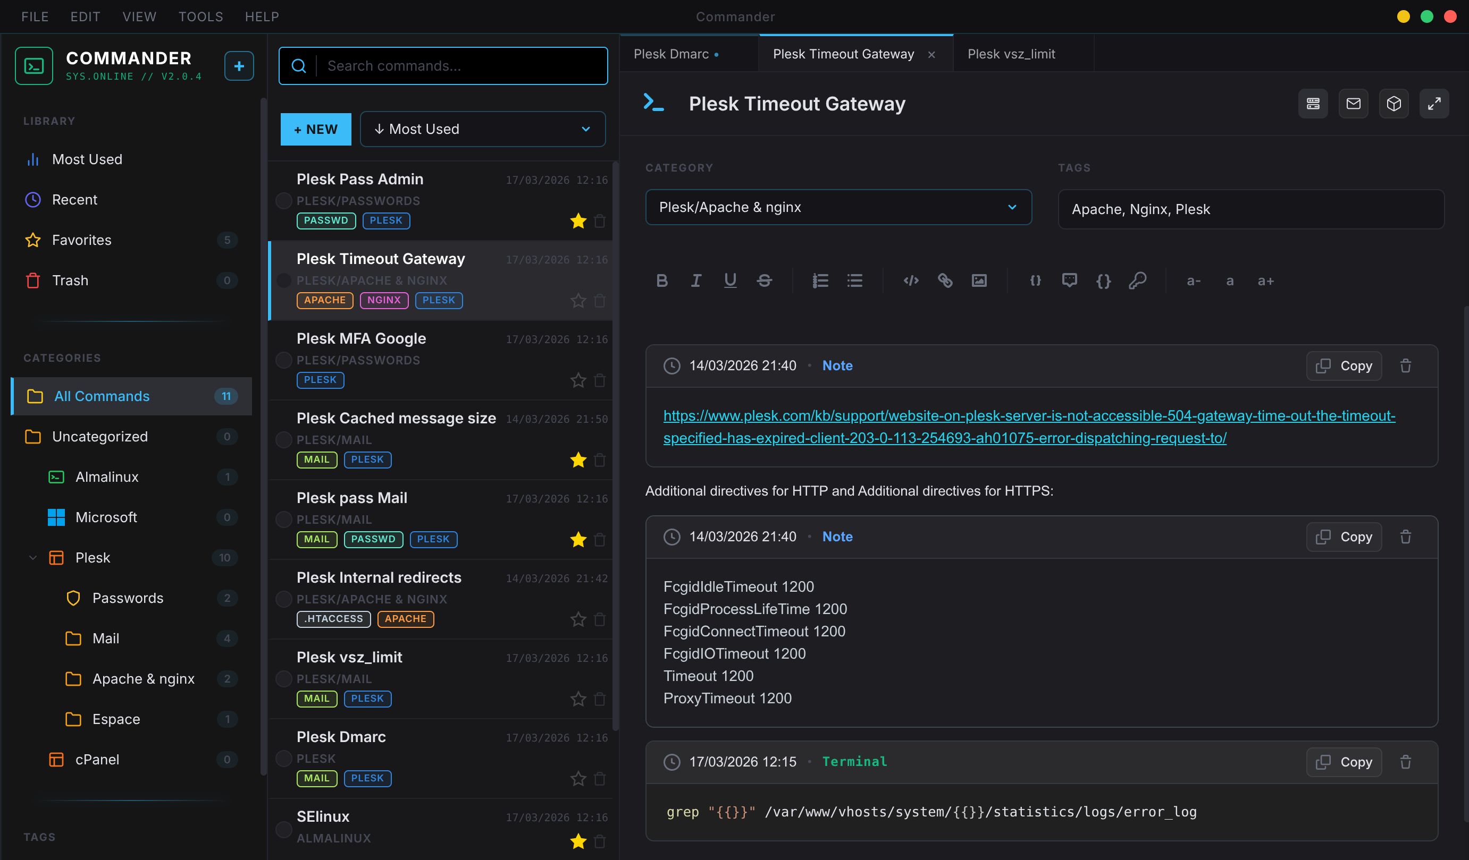Open the SElinux command
Screen dimensions: 1469x860
pyautogui.click(x=440, y=829)
